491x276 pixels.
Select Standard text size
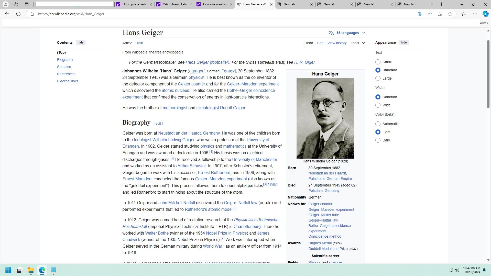378,70
